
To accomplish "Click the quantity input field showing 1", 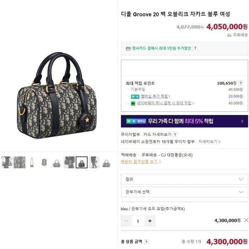I will [x=138, y=221].
